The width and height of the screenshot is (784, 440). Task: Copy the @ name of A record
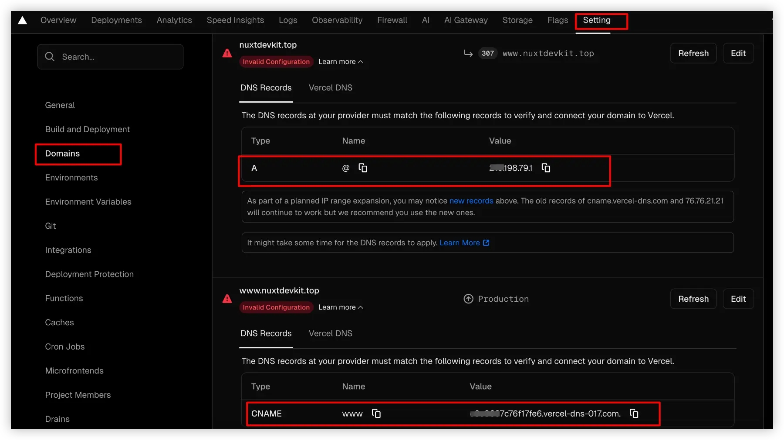362,168
